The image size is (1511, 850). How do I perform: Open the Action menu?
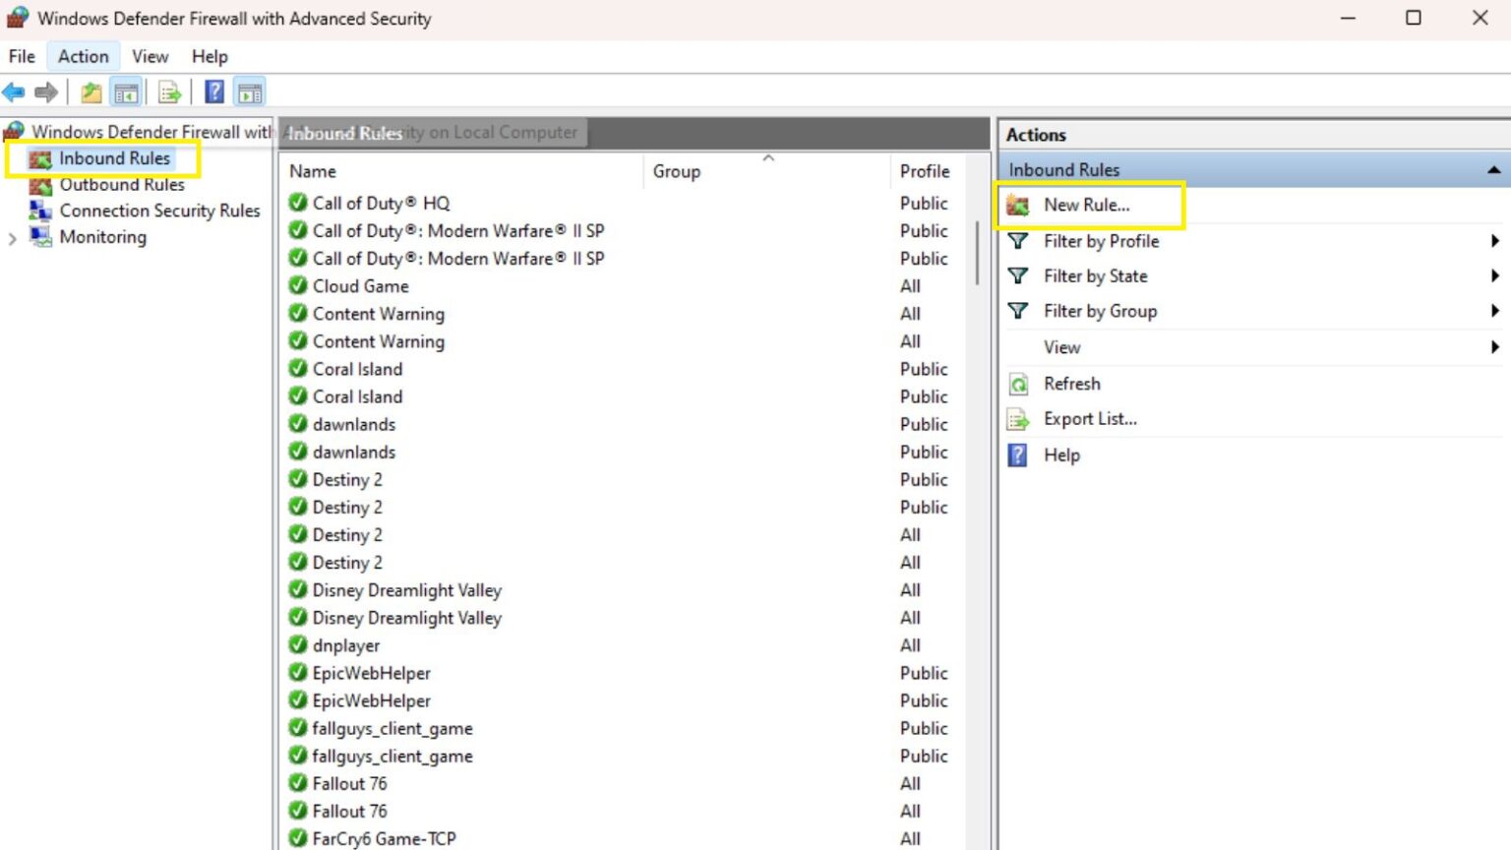coord(83,56)
